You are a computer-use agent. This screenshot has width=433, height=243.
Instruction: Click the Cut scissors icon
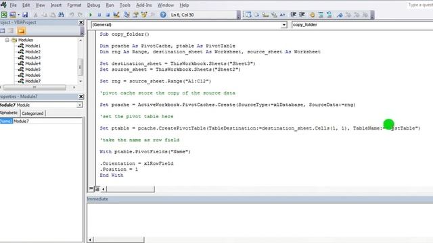(35, 15)
